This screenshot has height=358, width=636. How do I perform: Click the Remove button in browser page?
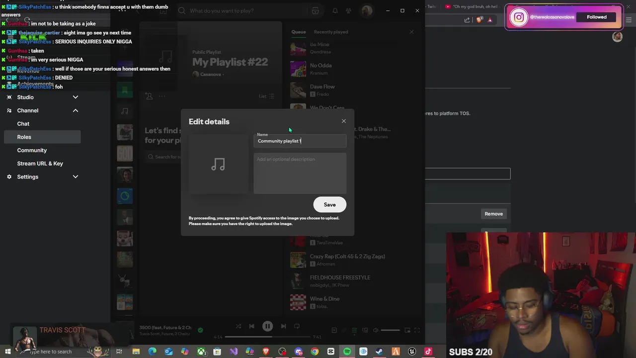click(493, 214)
